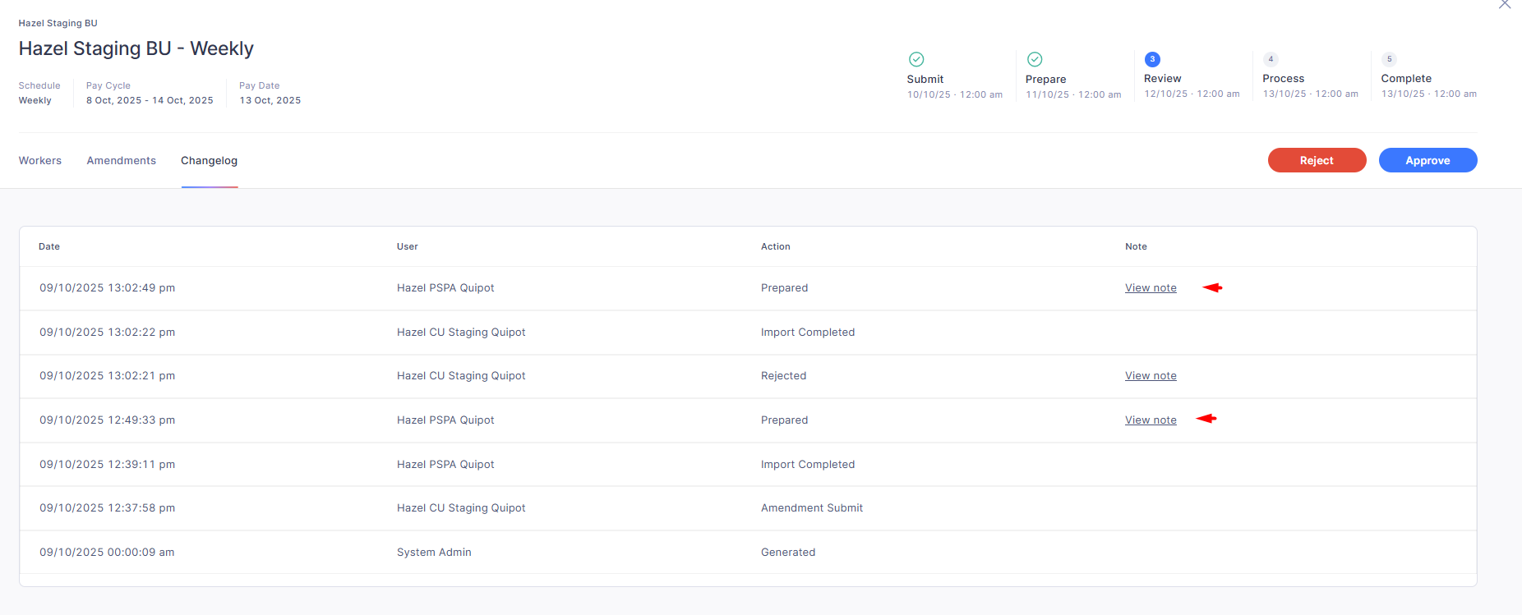Click Prepare date 11/10/25 · 12:00 am
The height and width of the screenshot is (615, 1522).
coord(1073,94)
